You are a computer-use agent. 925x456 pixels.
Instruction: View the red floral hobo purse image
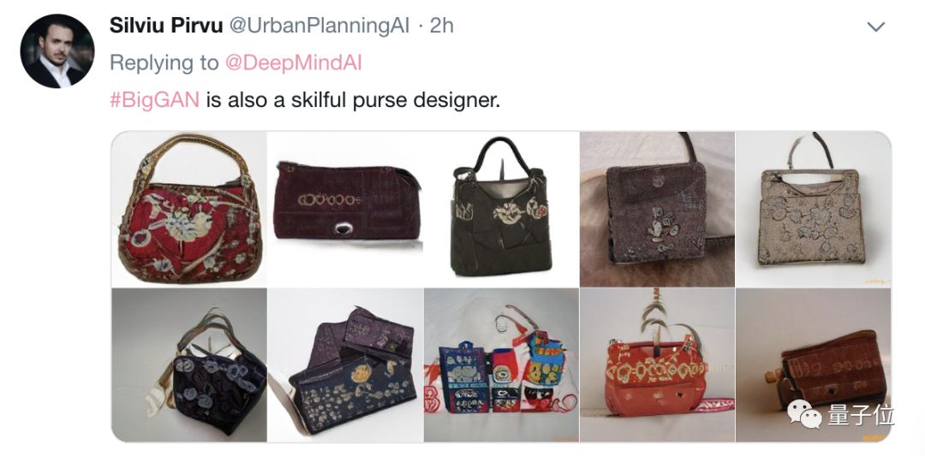189,209
